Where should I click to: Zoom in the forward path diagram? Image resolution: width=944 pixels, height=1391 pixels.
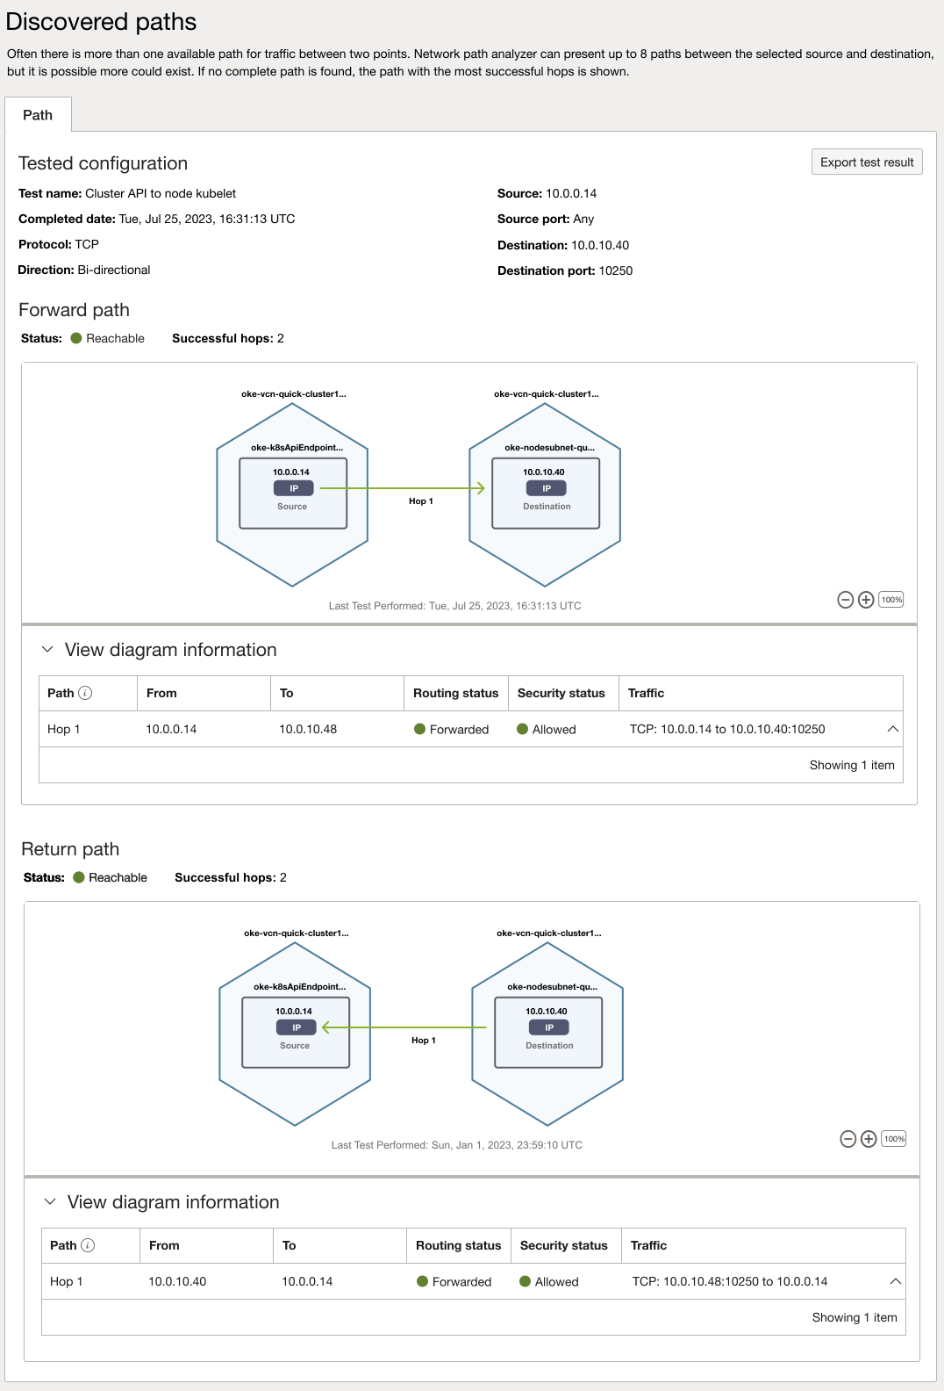[x=866, y=600]
